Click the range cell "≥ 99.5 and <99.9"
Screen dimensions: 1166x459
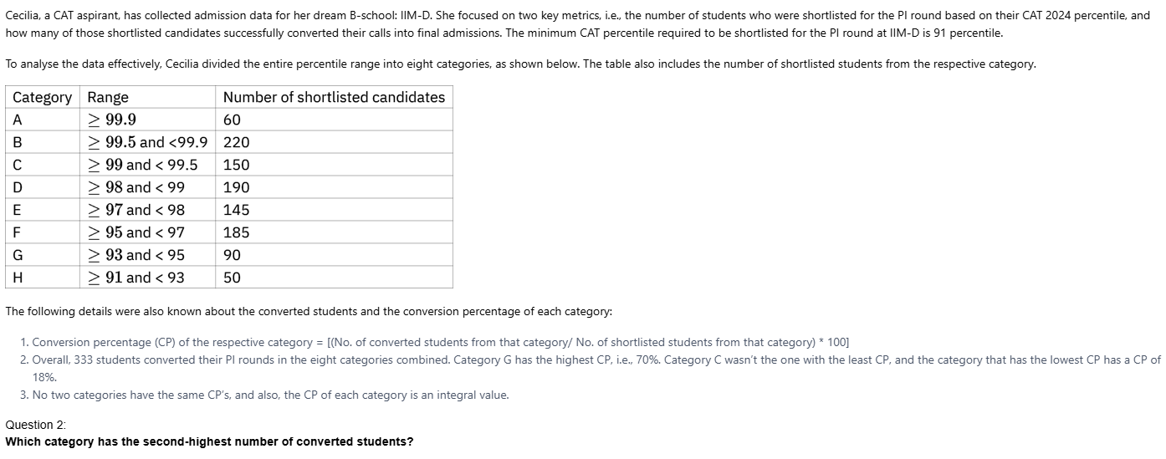(x=148, y=142)
